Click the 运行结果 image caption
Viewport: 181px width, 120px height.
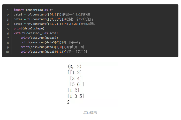[90, 112]
